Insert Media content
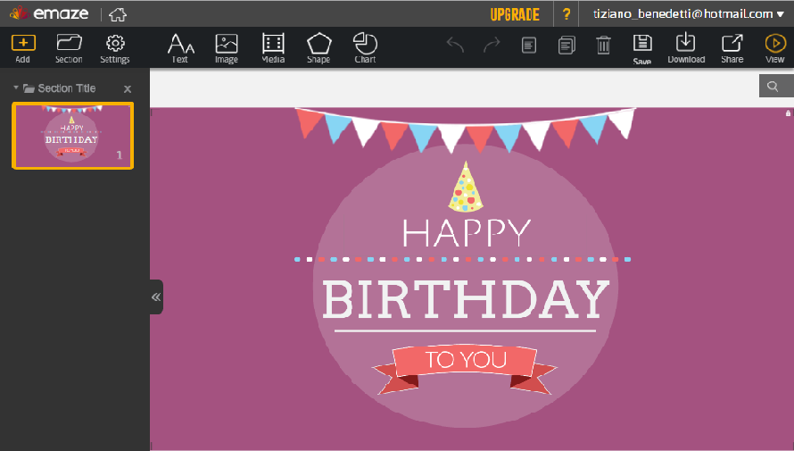The image size is (794, 451). (273, 48)
